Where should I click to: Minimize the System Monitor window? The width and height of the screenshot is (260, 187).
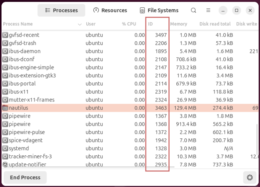click(223, 10)
